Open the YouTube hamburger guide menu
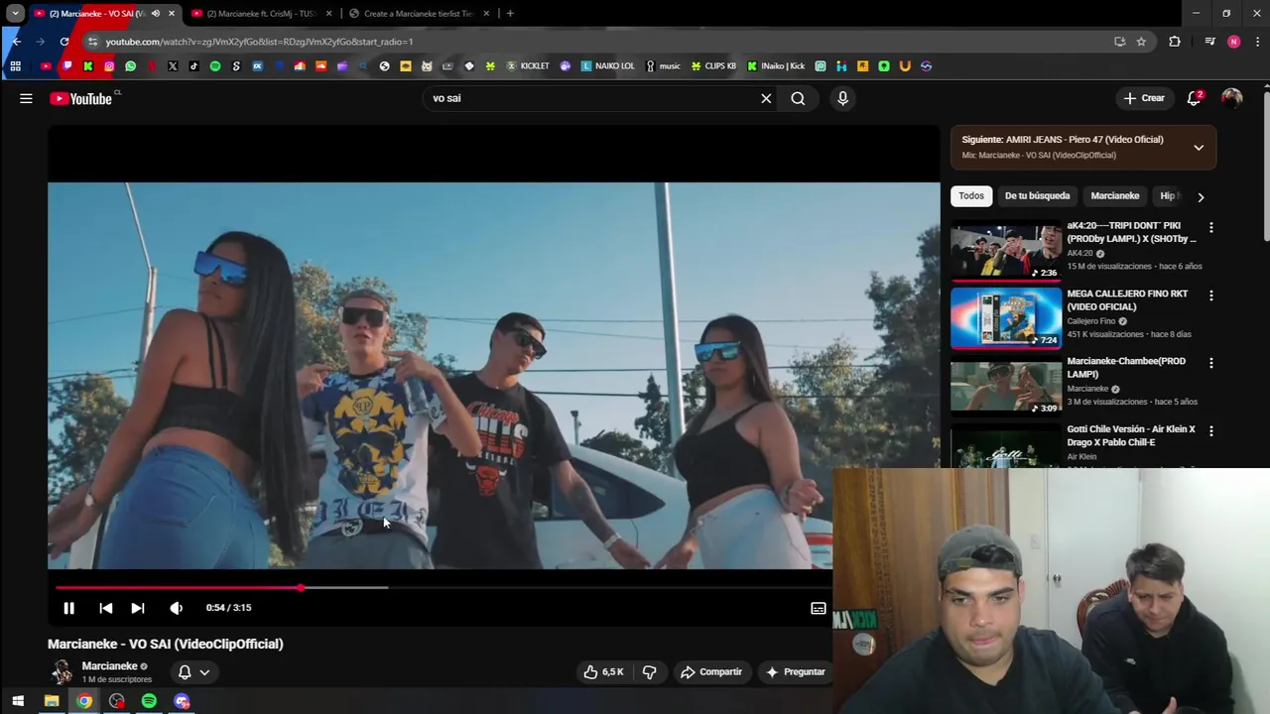 click(x=26, y=98)
